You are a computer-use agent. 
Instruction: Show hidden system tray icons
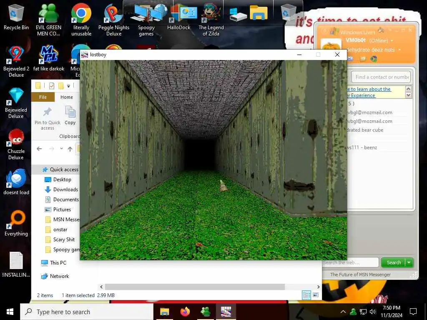pos(343,312)
